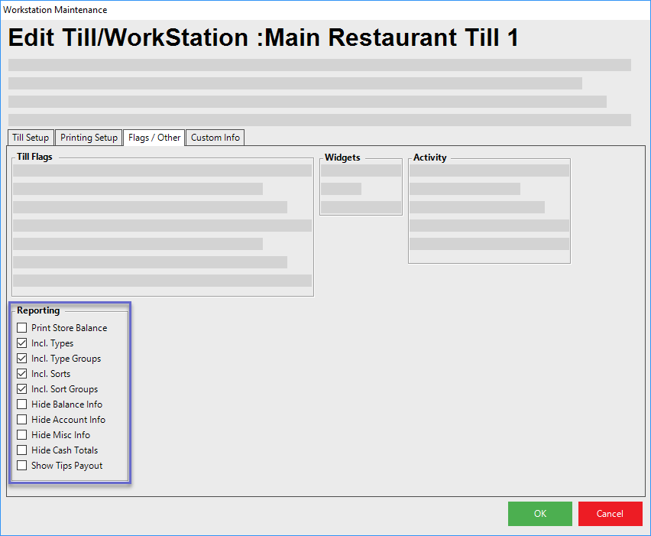Image resolution: width=651 pixels, height=536 pixels.
Task: Switch to the Till Setup tab
Action: pos(31,138)
